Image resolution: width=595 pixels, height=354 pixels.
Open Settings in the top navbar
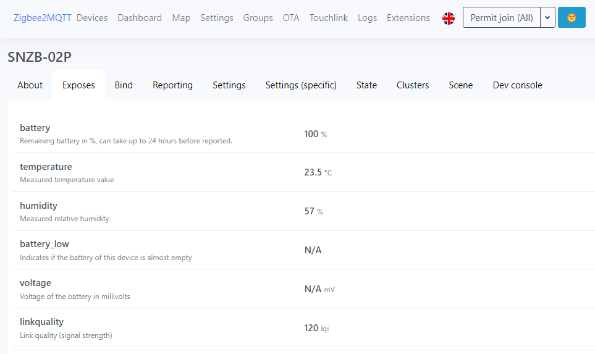(217, 18)
